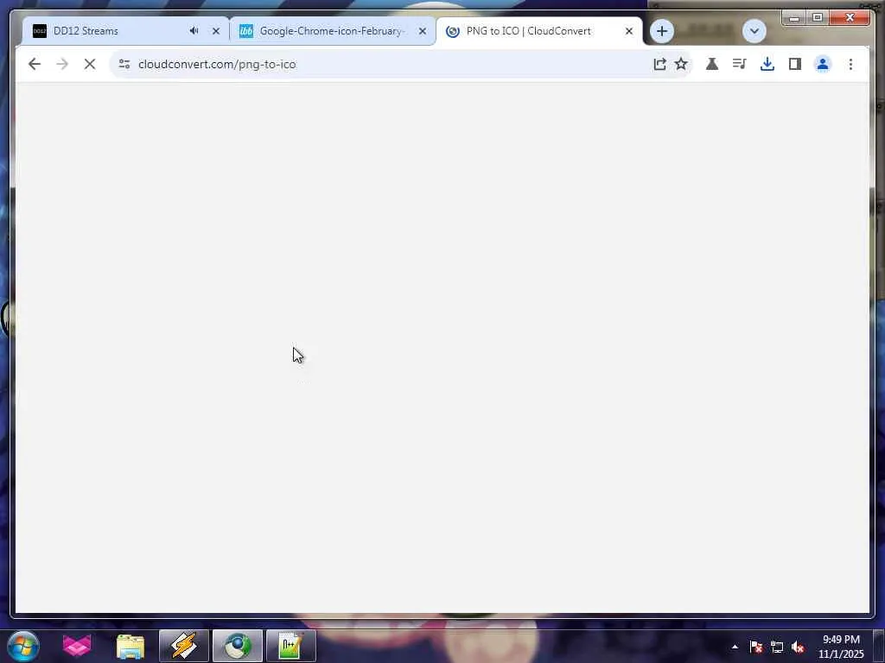The image size is (885, 663).
Task: Open the user profile avatar
Action: tap(823, 64)
